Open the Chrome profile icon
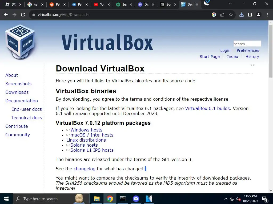 tap(259, 15)
